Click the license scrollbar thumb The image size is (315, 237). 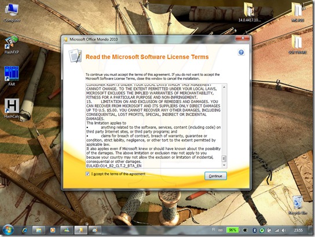pos(224,159)
